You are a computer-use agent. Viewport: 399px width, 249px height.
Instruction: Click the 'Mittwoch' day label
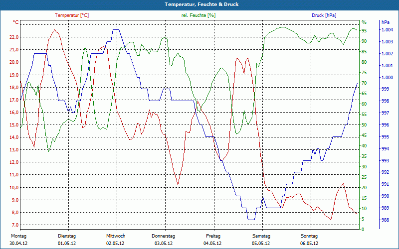coord(116,236)
